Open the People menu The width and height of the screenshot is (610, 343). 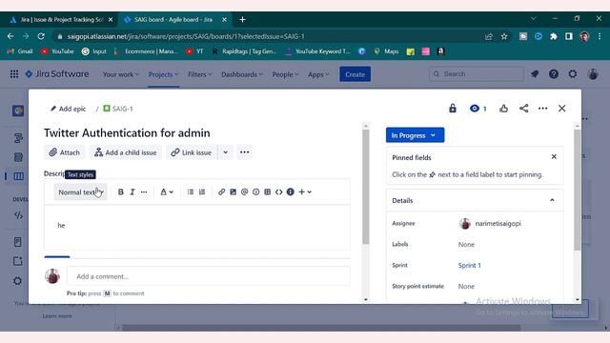click(285, 74)
